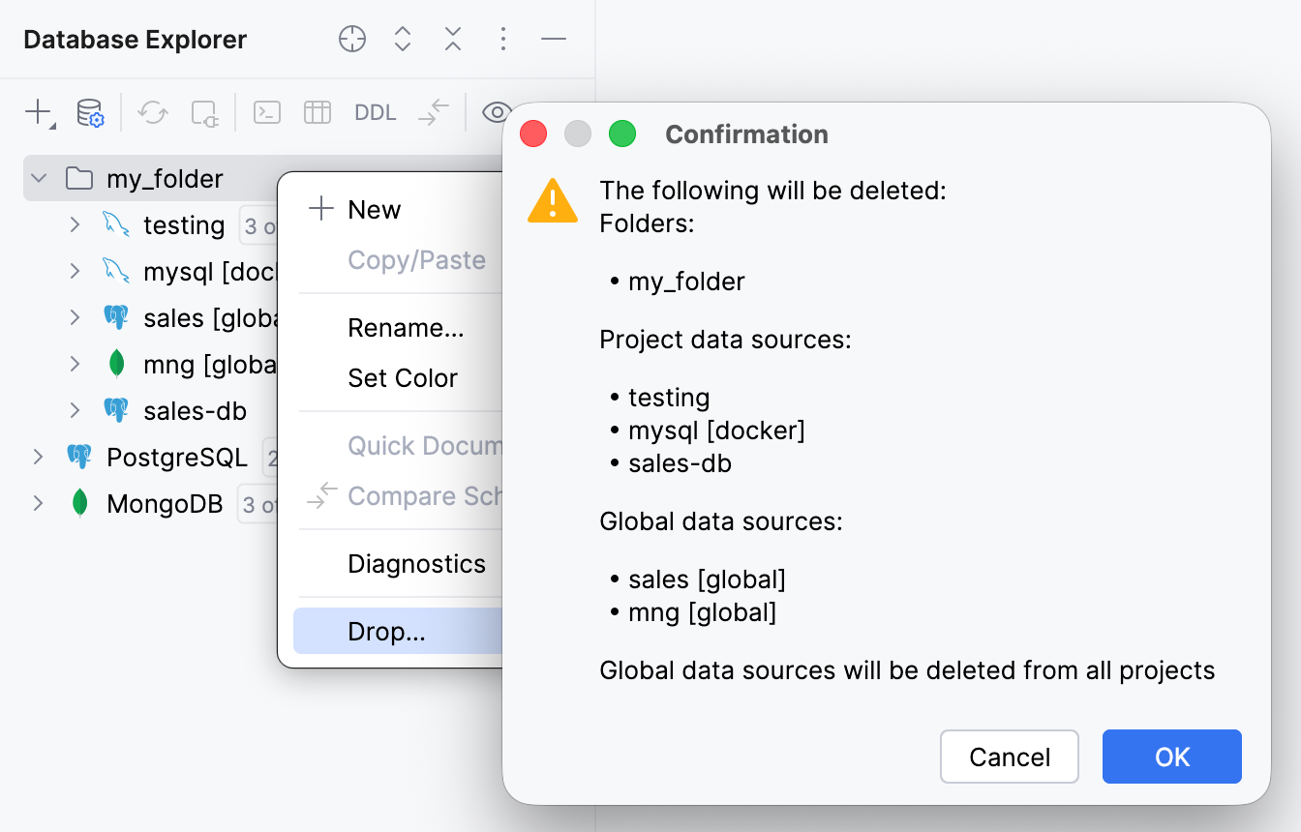The width and height of the screenshot is (1301, 832).
Task: Add a new data source with plus
Action: [x=39, y=112]
